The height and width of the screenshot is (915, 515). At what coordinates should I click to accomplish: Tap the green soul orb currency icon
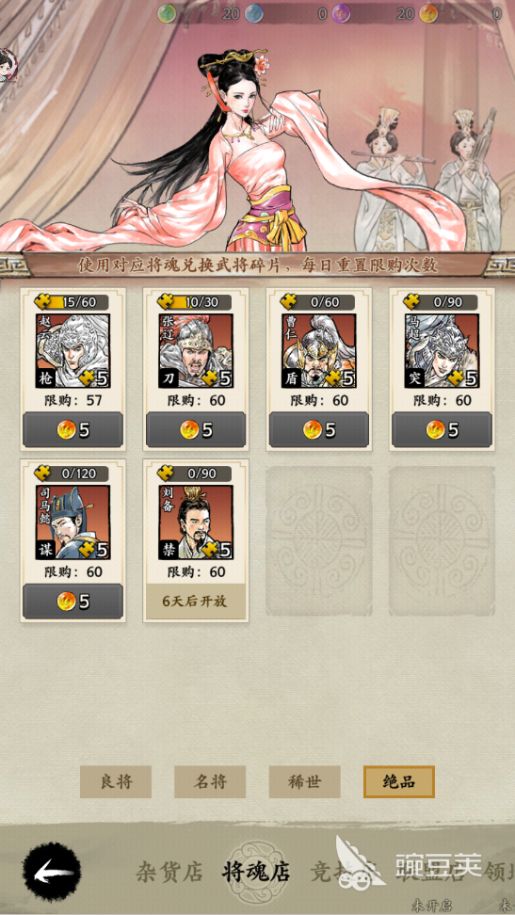coord(167,13)
